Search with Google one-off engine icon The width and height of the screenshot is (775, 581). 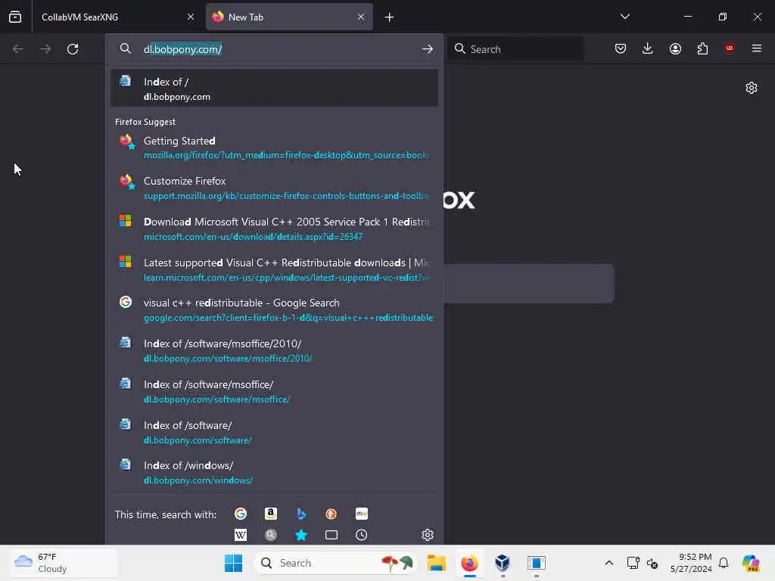[241, 514]
